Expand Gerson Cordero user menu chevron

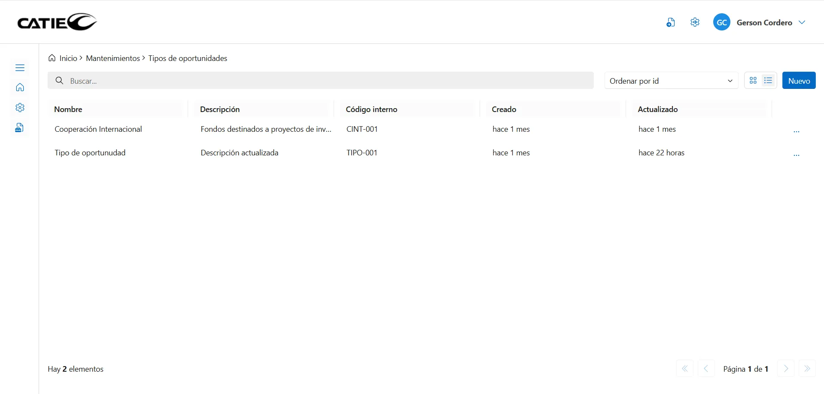[802, 22]
